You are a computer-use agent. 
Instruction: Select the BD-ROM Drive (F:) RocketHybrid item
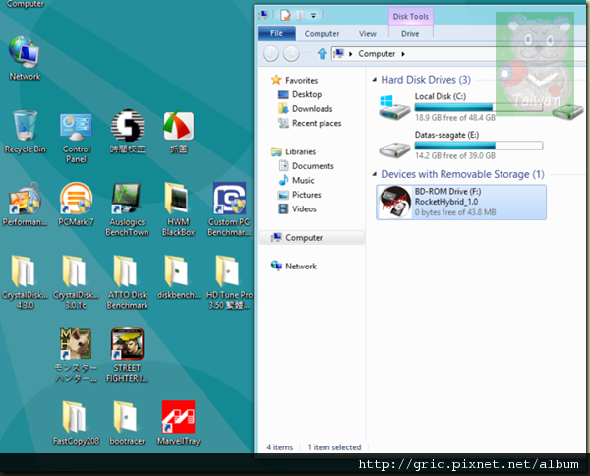click(460, 202)
